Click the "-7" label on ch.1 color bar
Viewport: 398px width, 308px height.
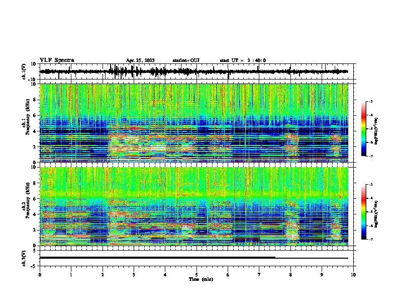370,156
